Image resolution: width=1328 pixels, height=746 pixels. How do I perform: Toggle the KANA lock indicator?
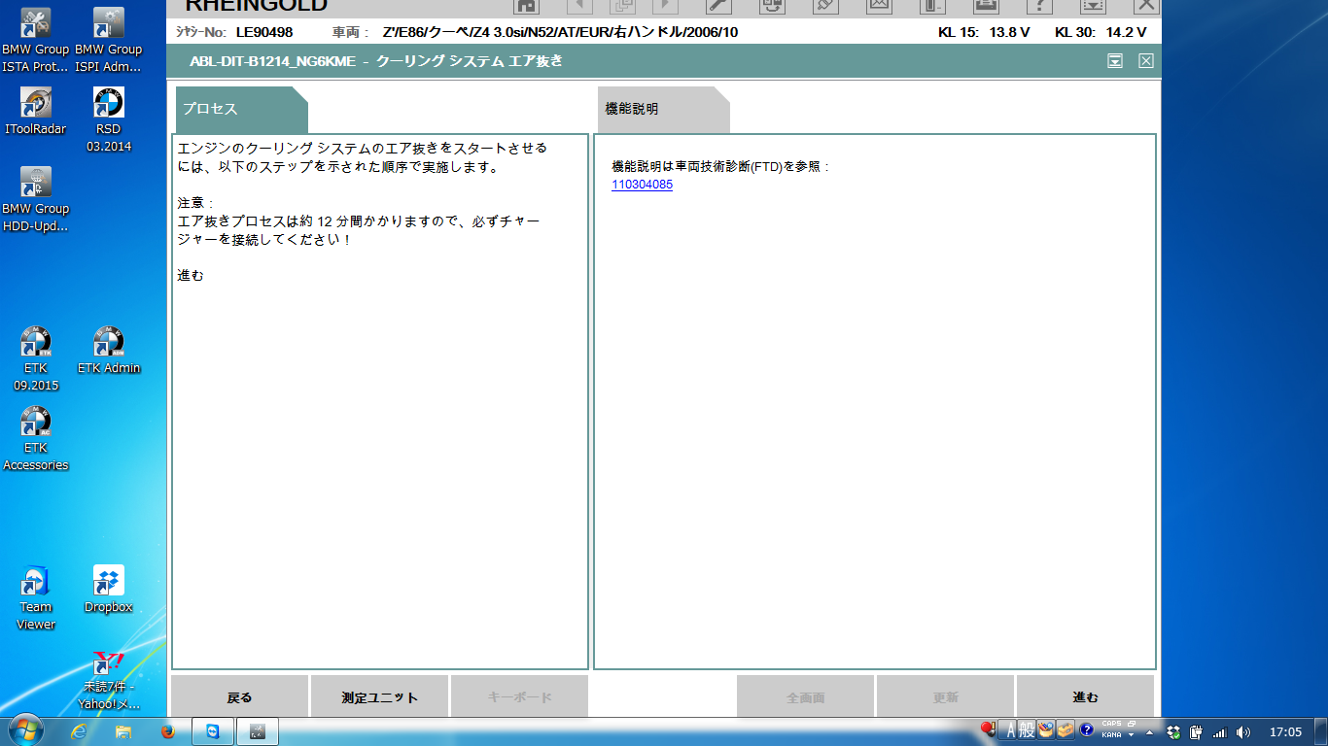click(1111, 735)
